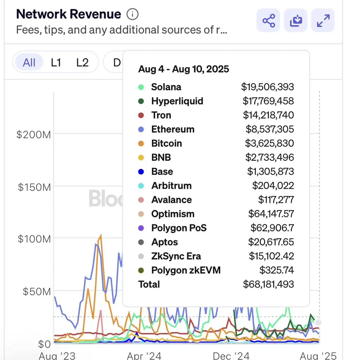Open the Network Revenue info icon
This screenshot has height=360, width=349.
coord(133,14)
